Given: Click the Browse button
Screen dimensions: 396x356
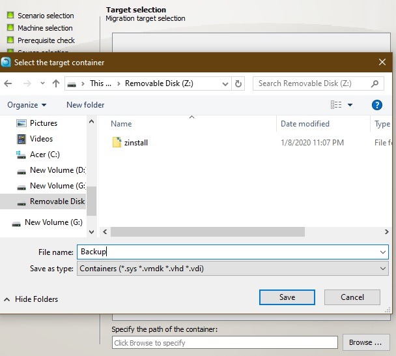Looking at the screenshot, I should click(365, 342).
